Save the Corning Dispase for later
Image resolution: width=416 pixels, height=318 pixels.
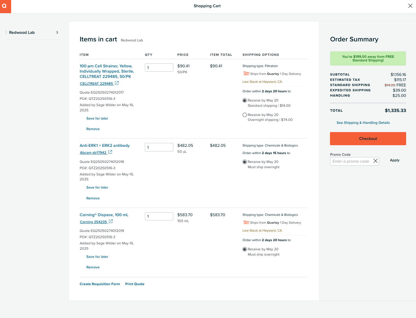click(x=97, y=257)
